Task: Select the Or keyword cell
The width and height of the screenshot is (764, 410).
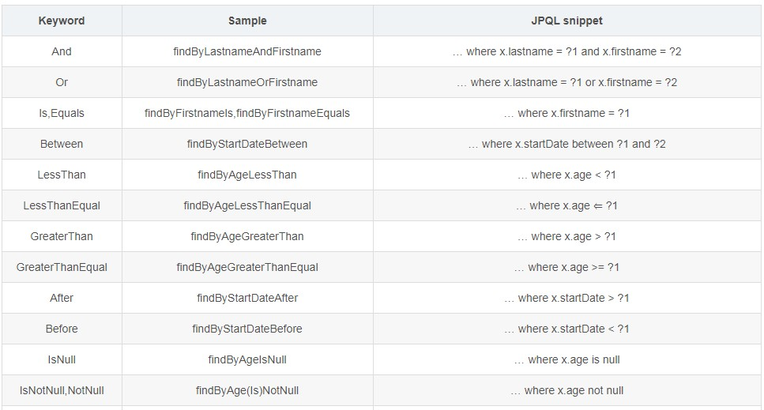Action: 62,82
